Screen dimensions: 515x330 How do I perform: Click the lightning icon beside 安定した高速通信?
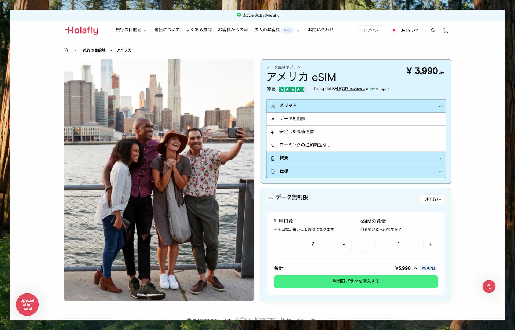pos(273,132)
